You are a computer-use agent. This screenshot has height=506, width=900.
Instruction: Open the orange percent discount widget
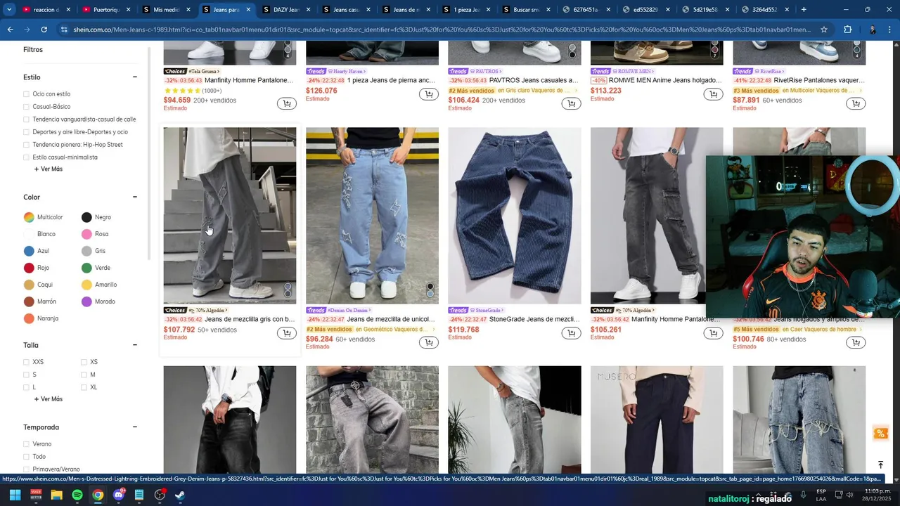click(880, 433)
